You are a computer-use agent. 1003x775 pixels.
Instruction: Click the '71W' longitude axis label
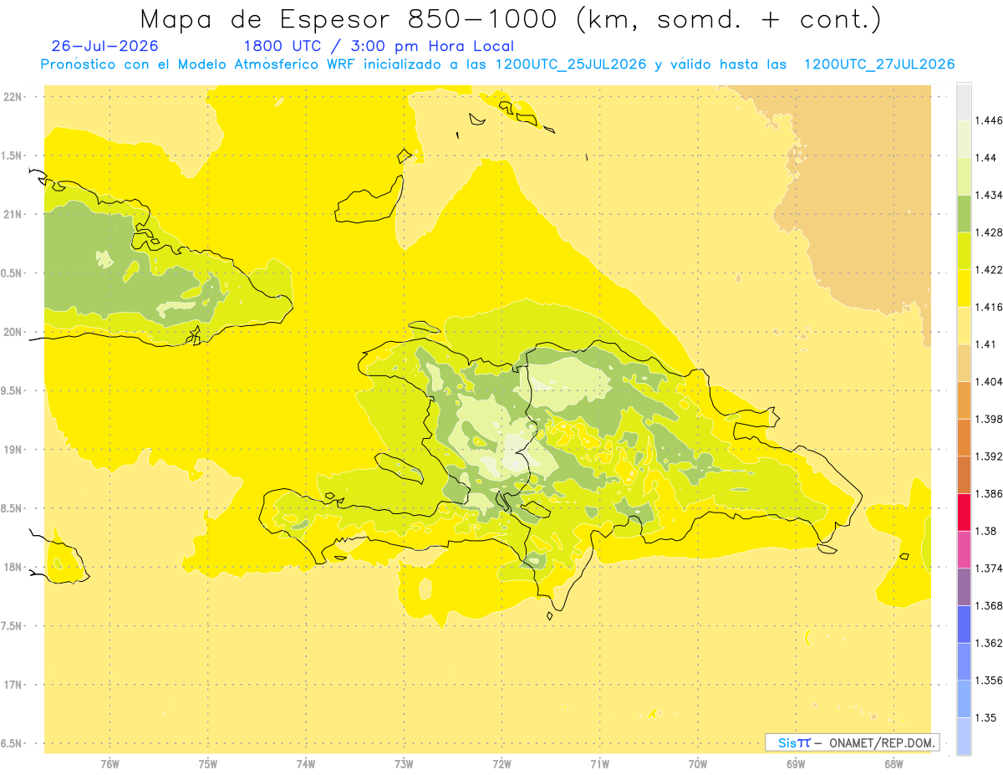pyautogui.click(x=599, y=764)
